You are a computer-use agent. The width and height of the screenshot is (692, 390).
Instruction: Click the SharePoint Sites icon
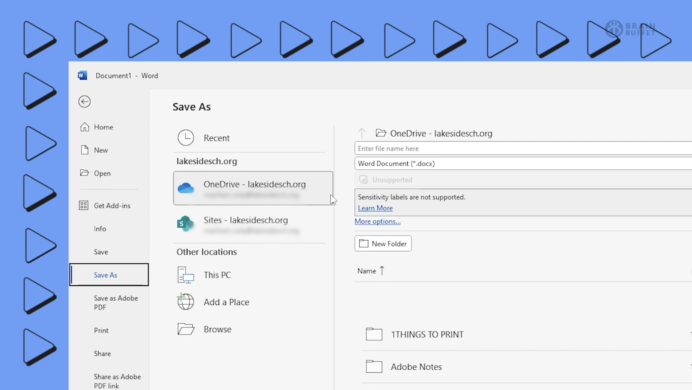point(185,224)
